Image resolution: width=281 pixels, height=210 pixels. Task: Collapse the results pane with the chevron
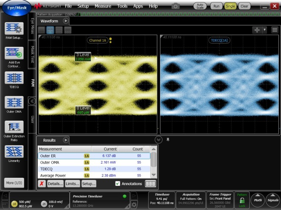[x=158, y=140]
